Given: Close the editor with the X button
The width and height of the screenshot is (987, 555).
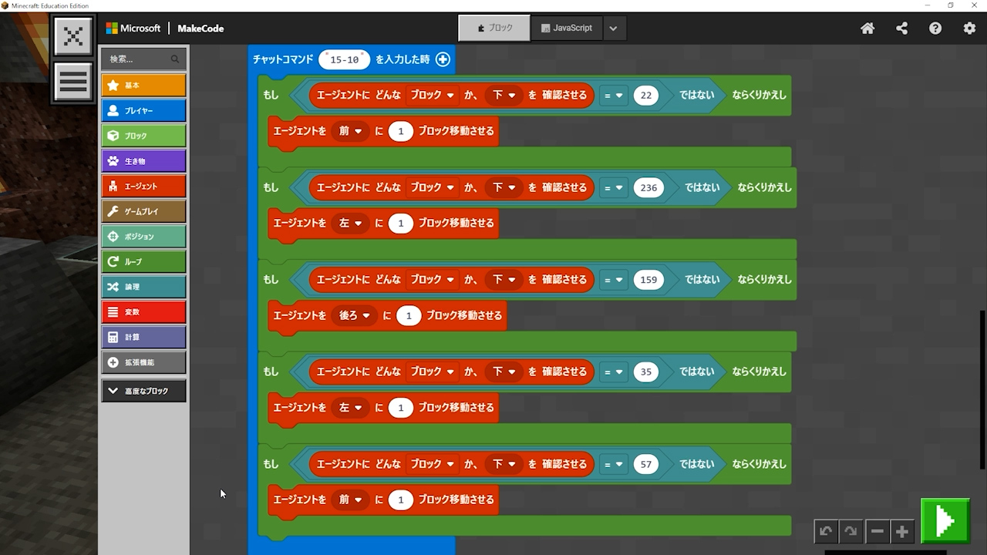Looking at the screenshot, I should coord(73,36).
